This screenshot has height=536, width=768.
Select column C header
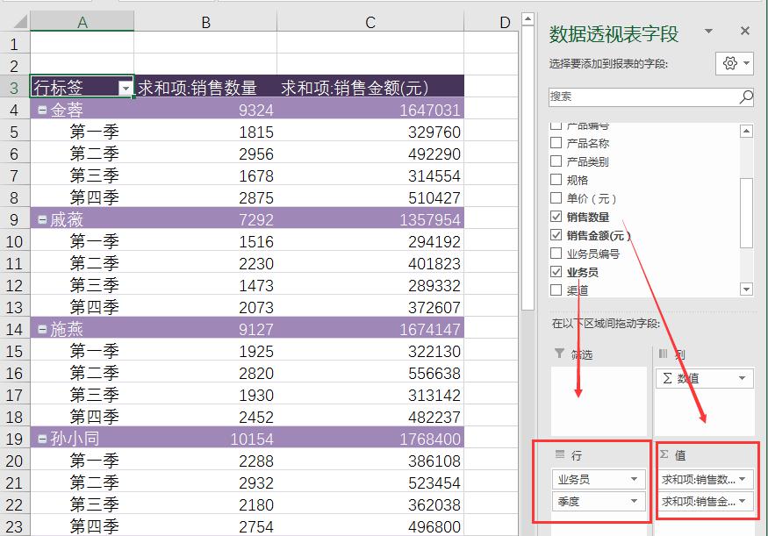point(370,22)
